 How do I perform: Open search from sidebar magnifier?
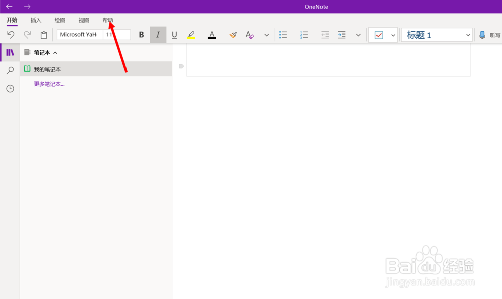[x=10, y=70]
